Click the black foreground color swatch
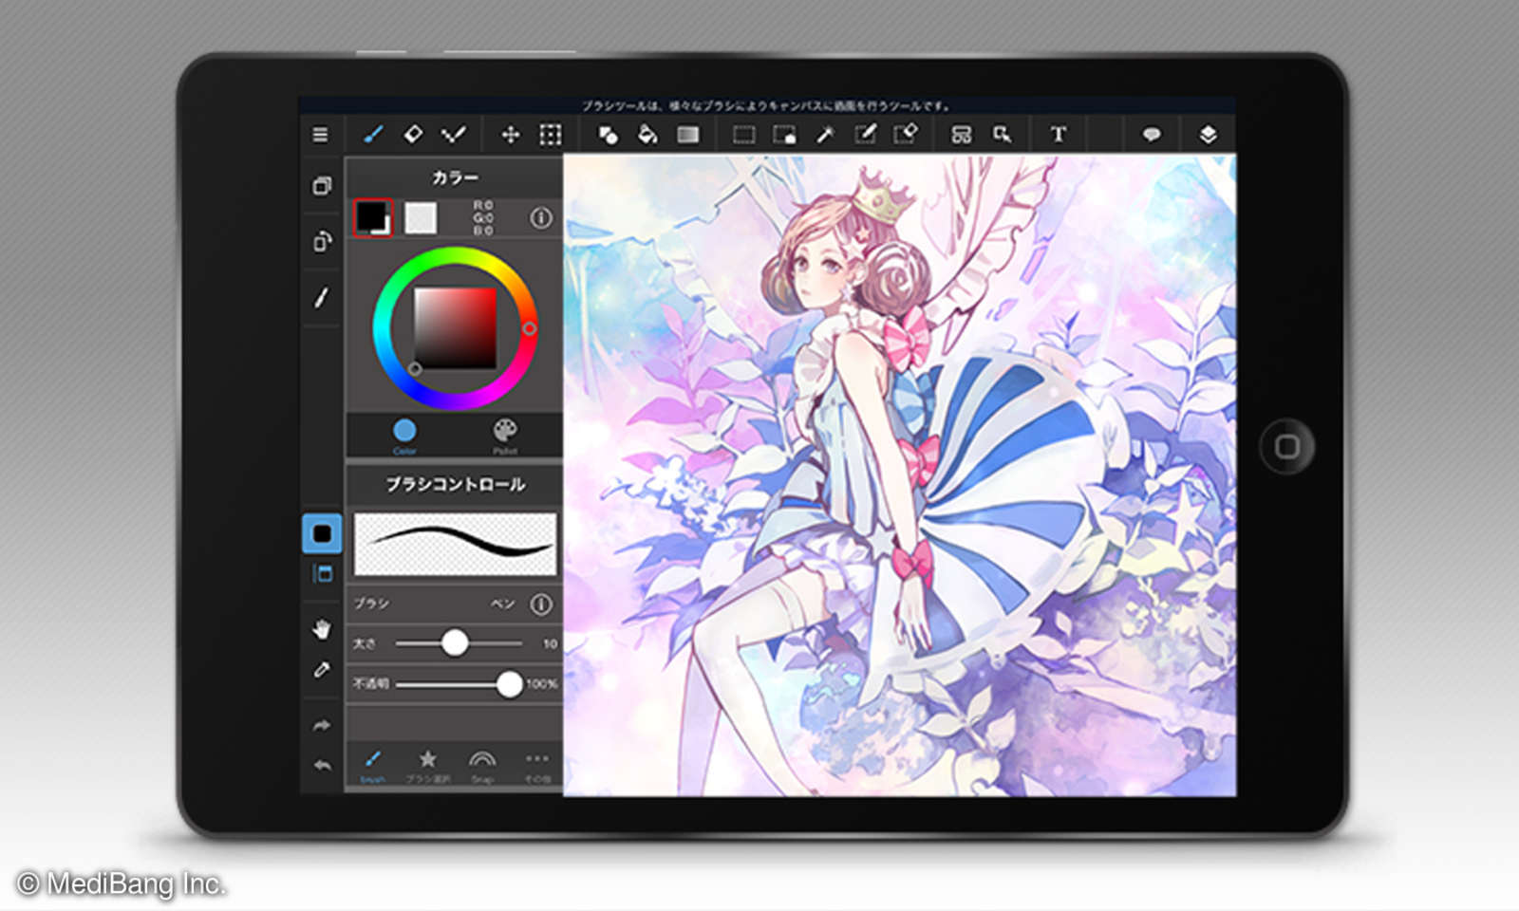Screen dimensions: 1519x911 pos(371,217)
